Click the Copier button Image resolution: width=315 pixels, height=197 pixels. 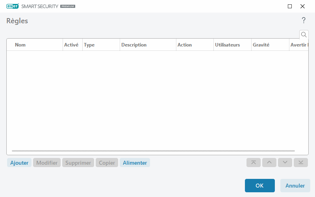coord(107,163)
